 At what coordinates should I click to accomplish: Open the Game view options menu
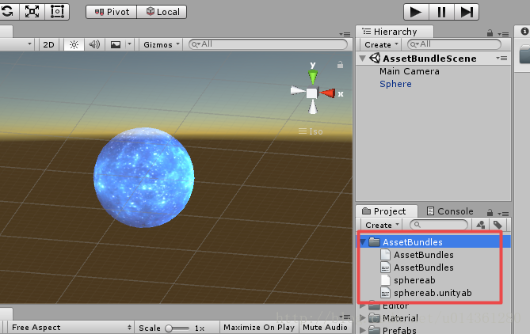345,317
